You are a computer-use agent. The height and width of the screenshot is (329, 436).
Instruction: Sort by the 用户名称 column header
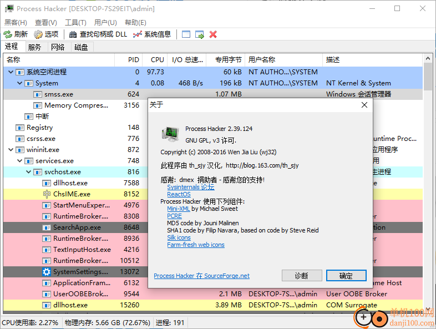(x=284, y=60)
